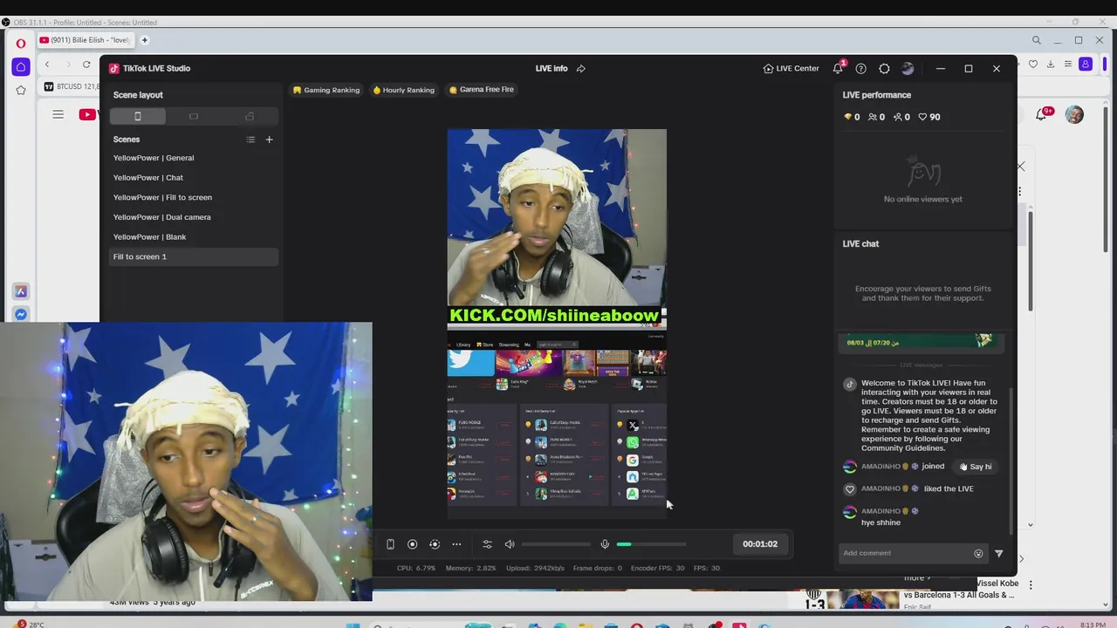Open profile avatar in TikTok Studio
The height and width of the screenshot is (628, 1117).
(908, 68)
